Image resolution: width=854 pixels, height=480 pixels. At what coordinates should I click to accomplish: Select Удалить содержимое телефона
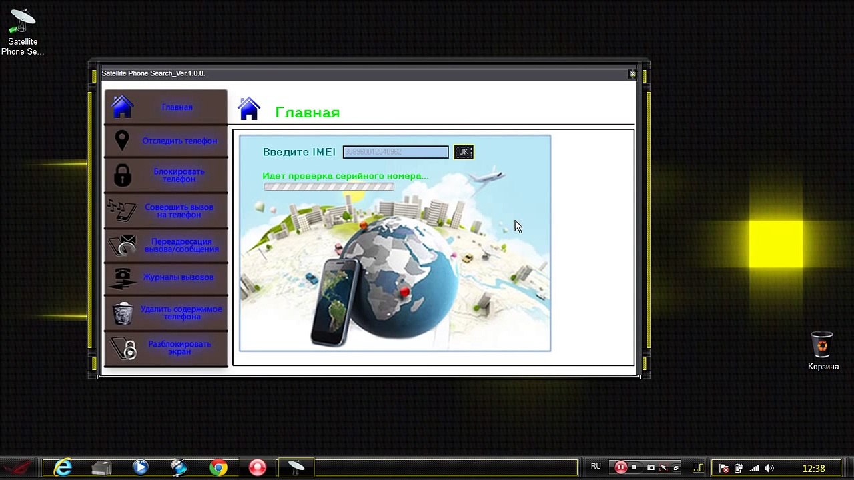pyautogui.click(x=165, y=313)
